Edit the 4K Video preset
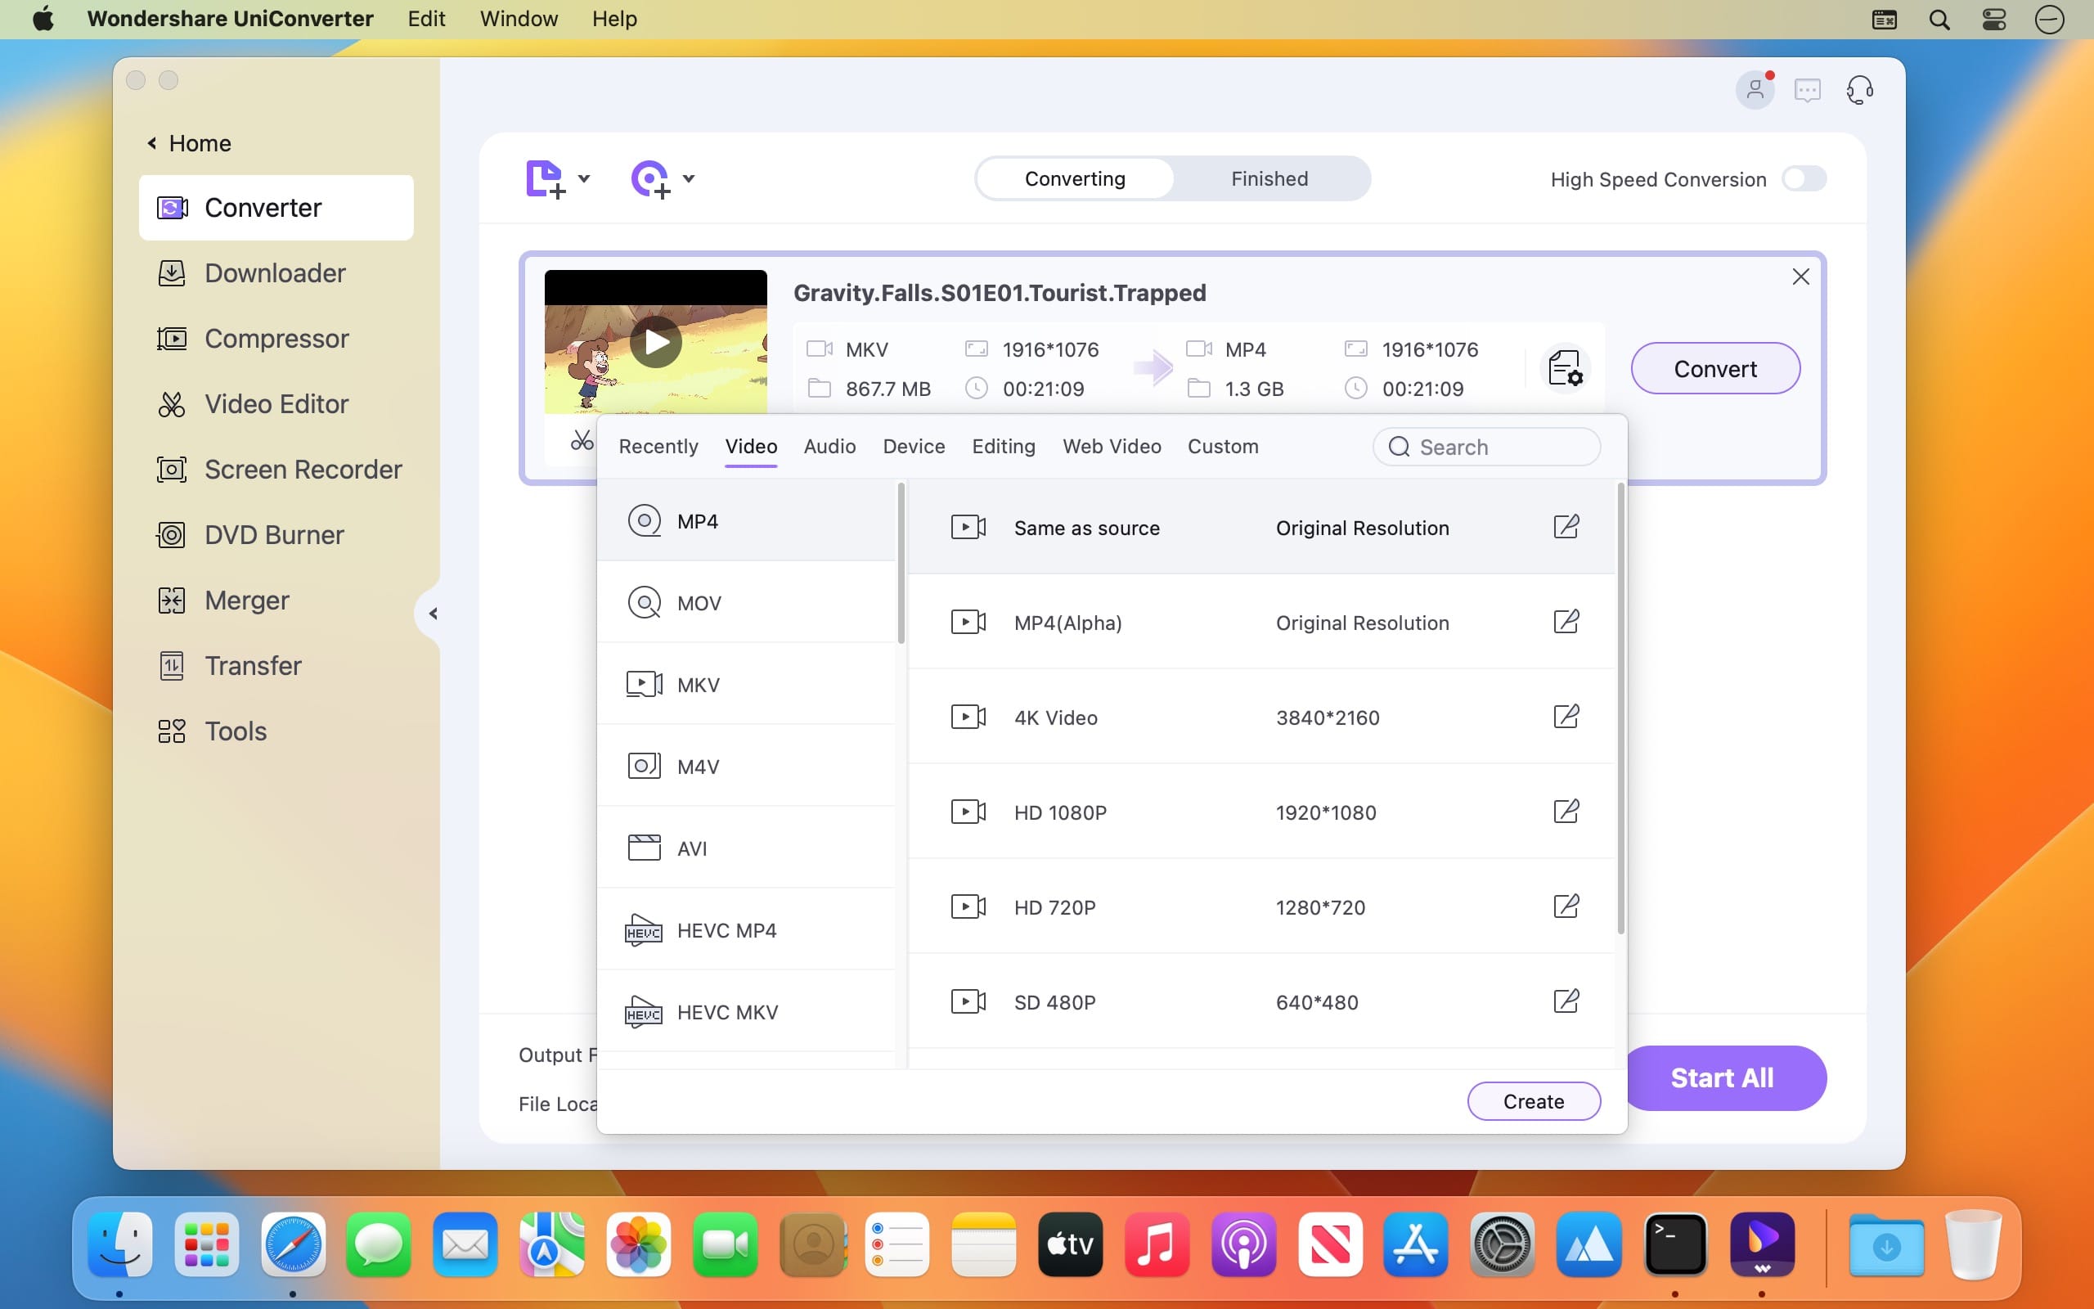The height and width of the screenshot is (1309, 2094). click(1566, 716)
